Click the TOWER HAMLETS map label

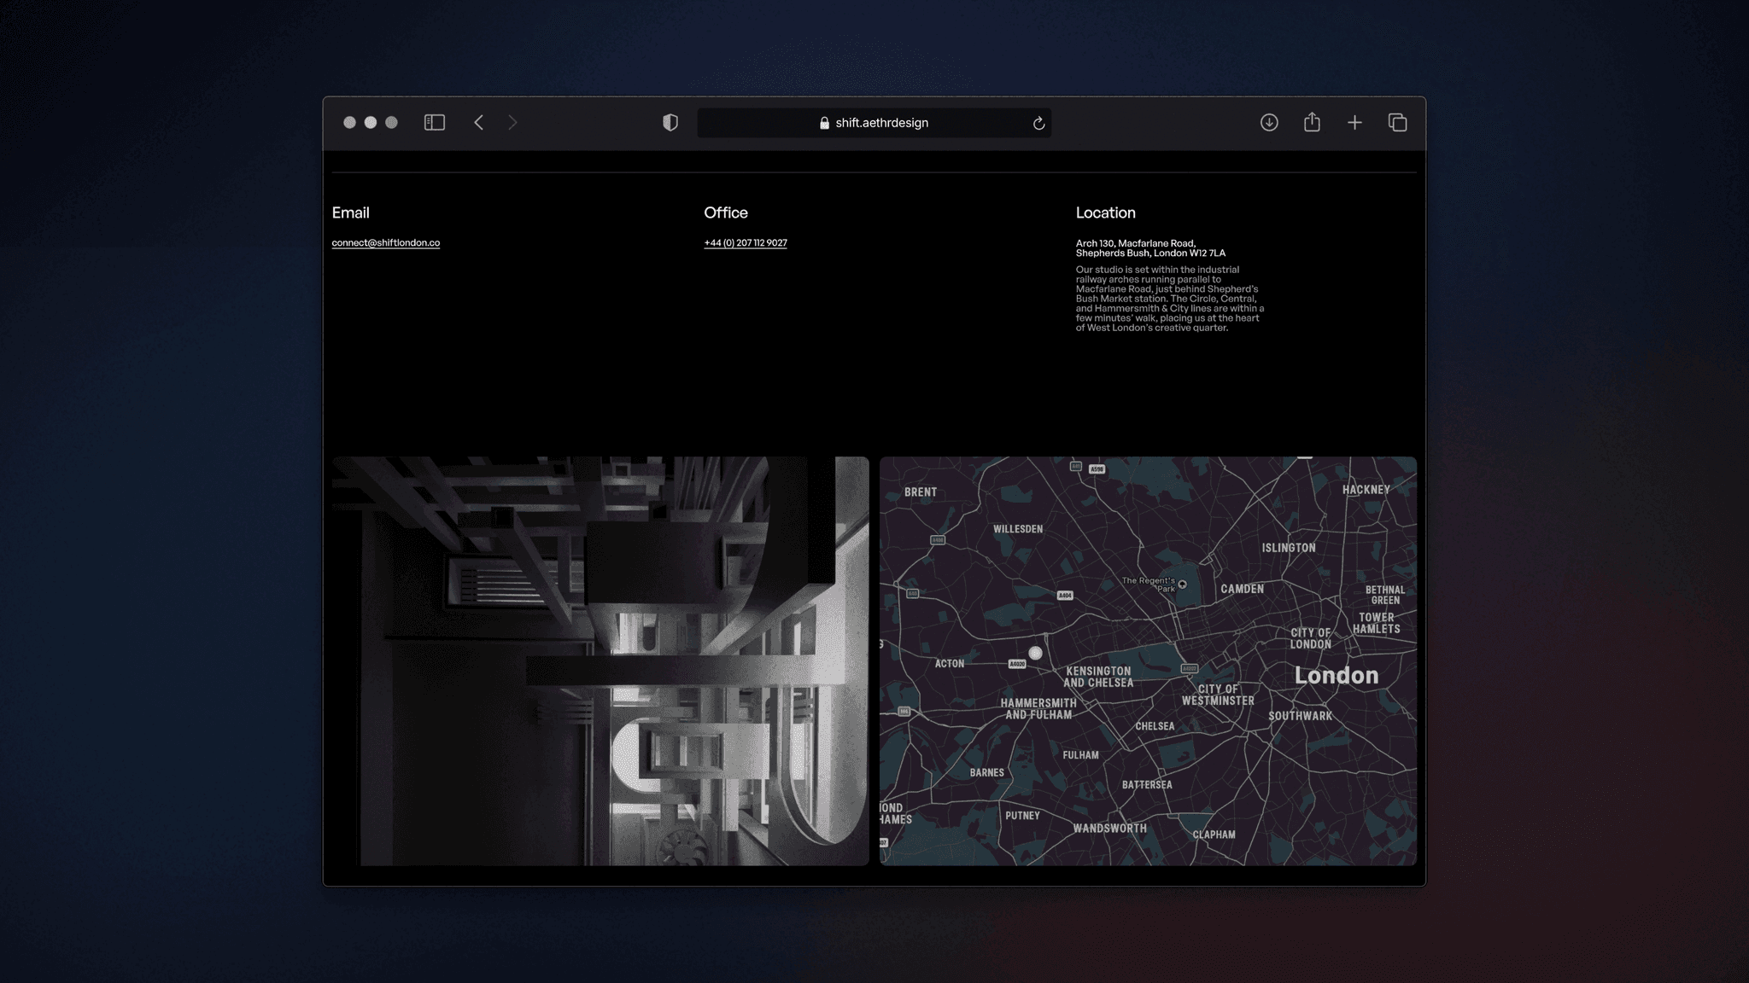click(1377, 624)
